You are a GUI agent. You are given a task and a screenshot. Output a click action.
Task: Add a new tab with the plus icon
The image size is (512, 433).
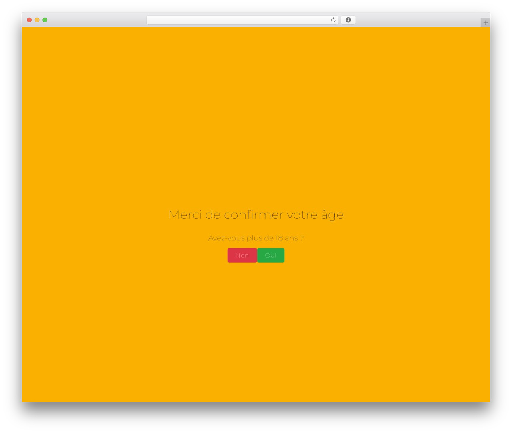point(485,23)
